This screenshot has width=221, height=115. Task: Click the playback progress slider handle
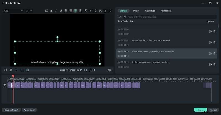(27, 70)
